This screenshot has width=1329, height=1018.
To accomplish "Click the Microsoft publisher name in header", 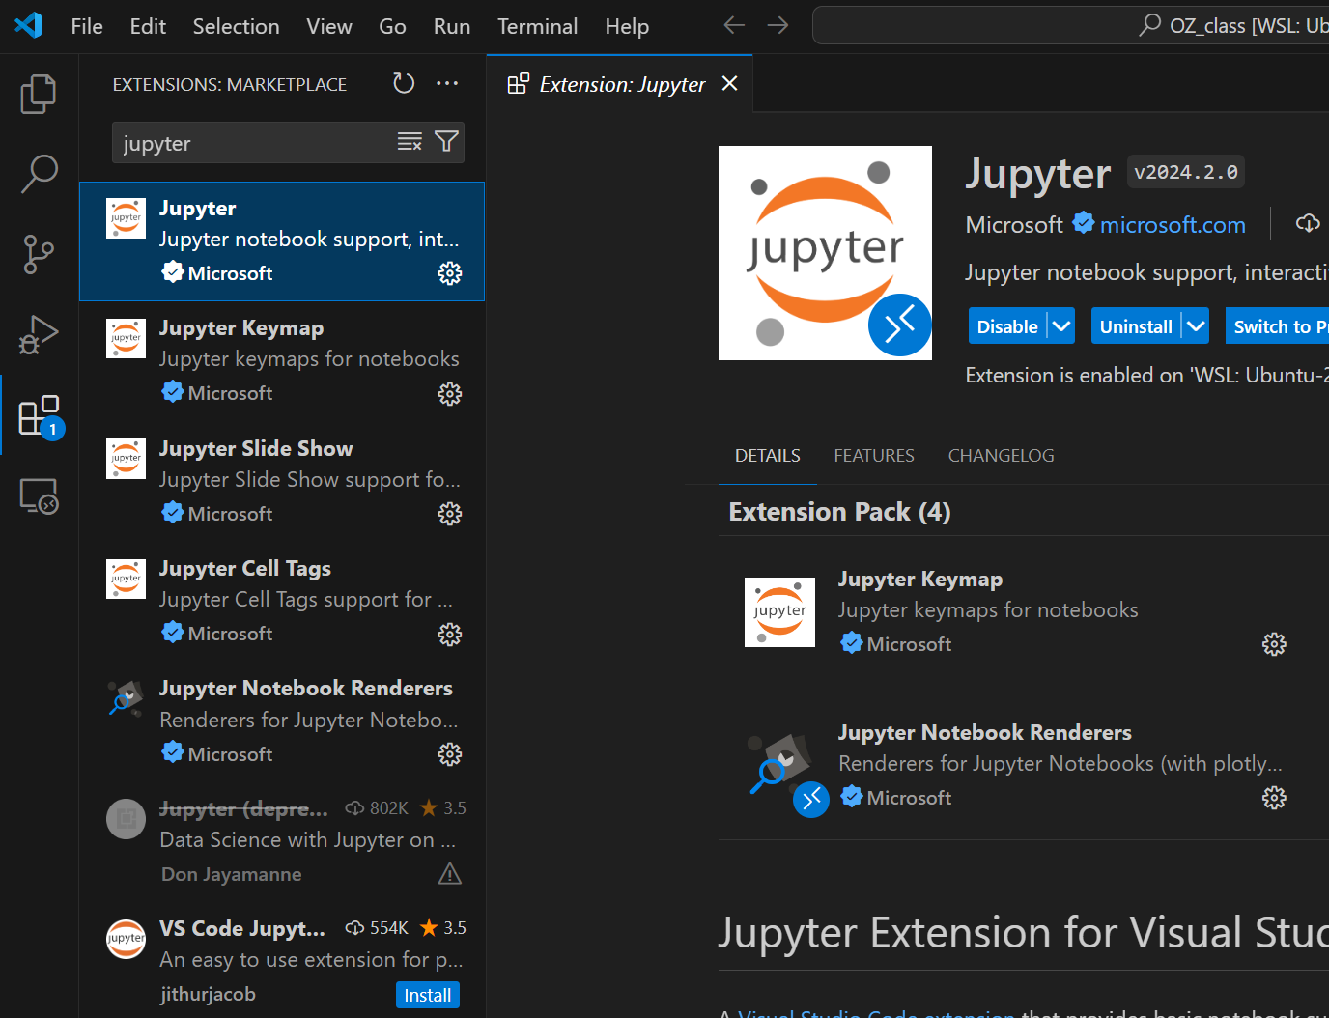I will pos(1014,224).
